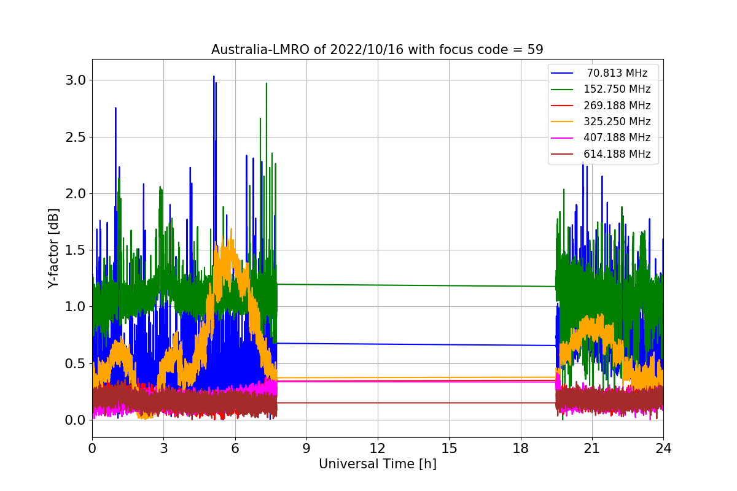Select the 70.813 MHz legend label
Image resolution: width=737 pixels, height=491 pixels.
point(617,73)
